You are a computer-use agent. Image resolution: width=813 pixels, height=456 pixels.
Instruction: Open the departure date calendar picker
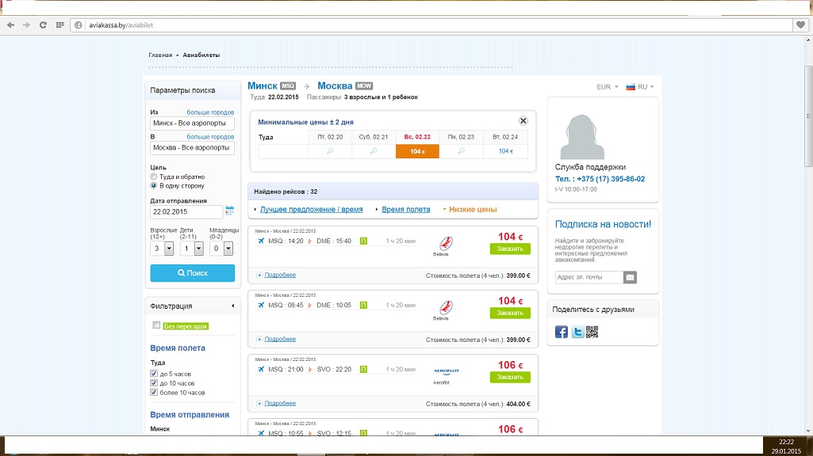click(230, 211)
